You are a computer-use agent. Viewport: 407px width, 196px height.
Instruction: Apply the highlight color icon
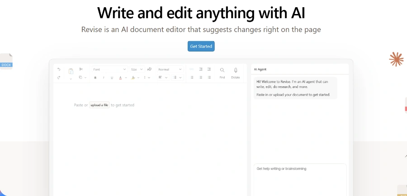[133, 78]
